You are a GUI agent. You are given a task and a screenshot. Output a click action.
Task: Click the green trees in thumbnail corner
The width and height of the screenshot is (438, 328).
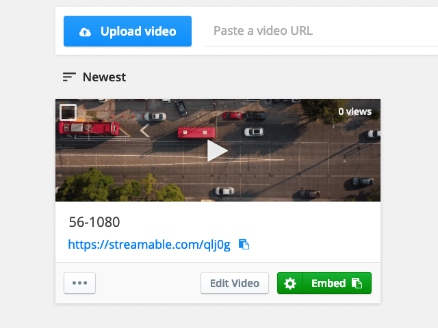pos(120,185)
